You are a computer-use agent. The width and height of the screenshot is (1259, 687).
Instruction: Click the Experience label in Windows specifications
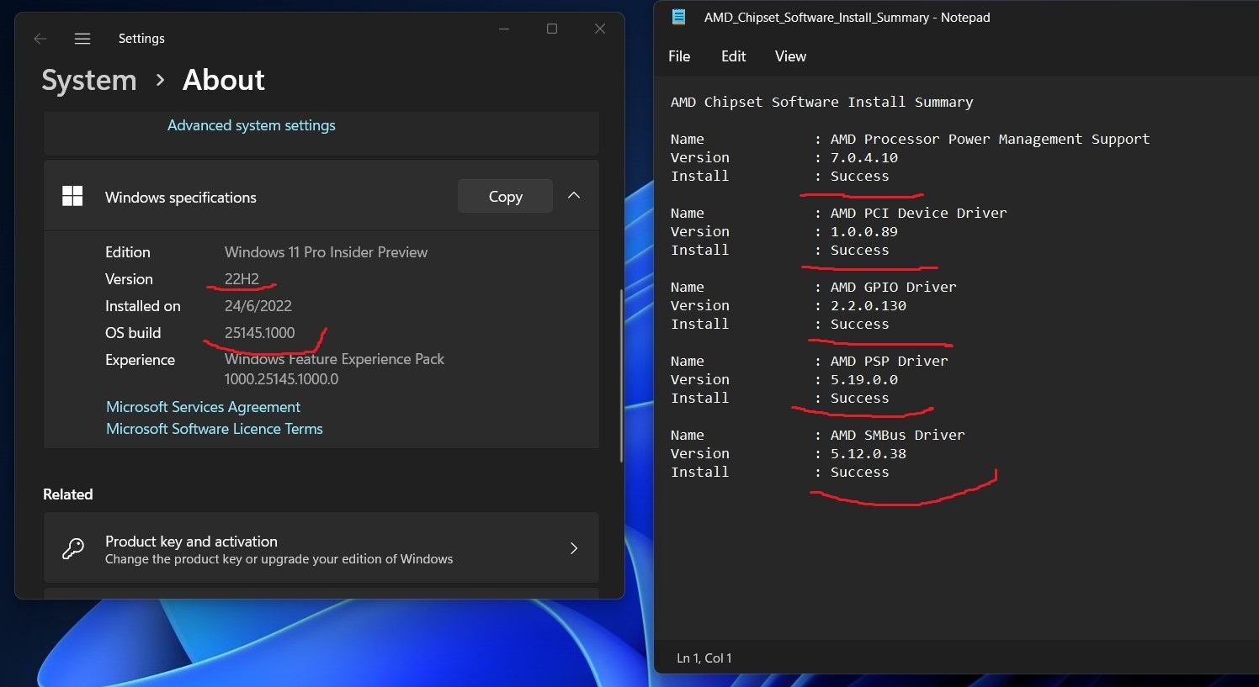click(x=140, y=360)
